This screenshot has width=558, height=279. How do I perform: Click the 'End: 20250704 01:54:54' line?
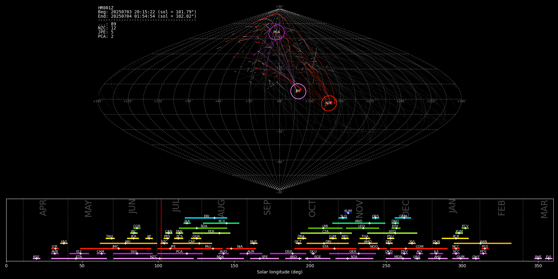[x=147, y=16]
